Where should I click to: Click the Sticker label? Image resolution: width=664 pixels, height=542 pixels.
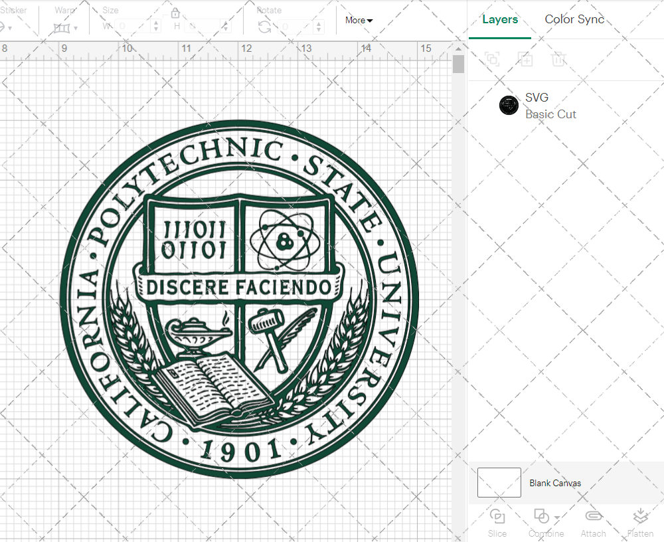click(15, 10)
